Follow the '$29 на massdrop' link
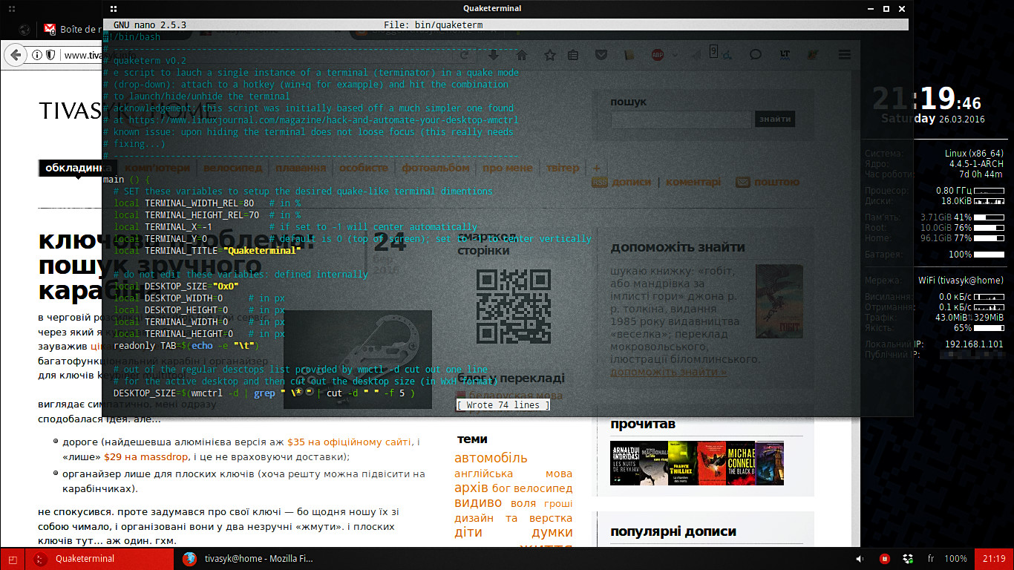This screenshot has height=570, width=1014. click(x=146, y=457)
